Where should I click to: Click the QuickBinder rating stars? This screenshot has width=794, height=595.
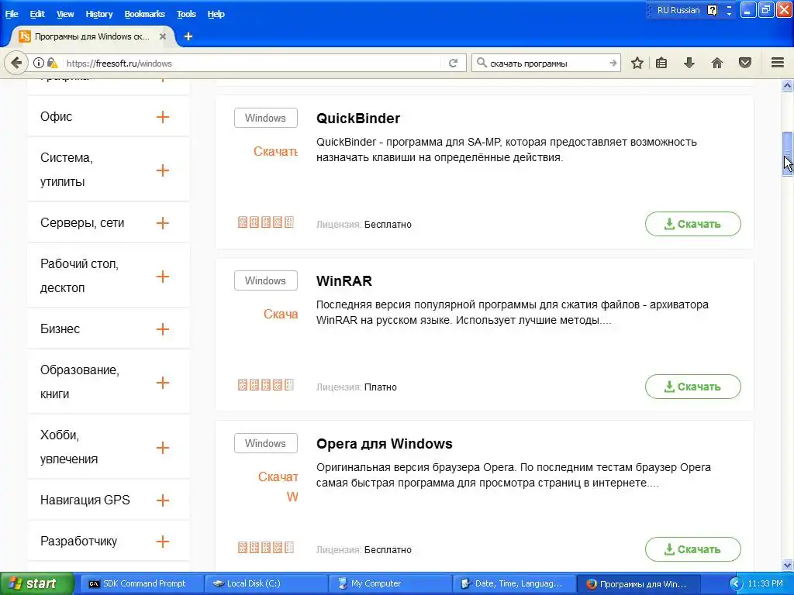click(266, 222)
